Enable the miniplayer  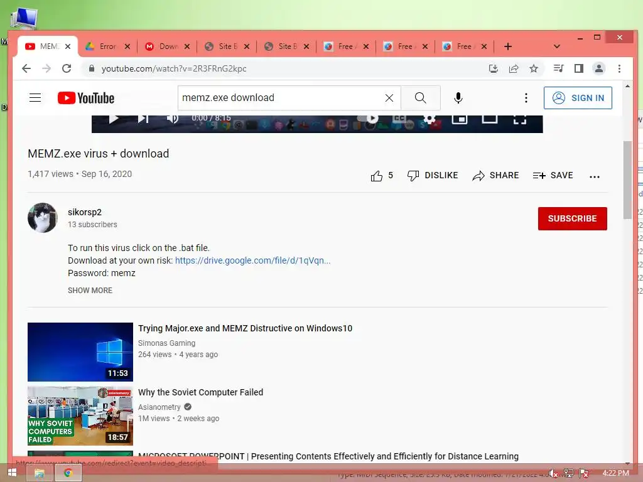(x=460, y=119)
